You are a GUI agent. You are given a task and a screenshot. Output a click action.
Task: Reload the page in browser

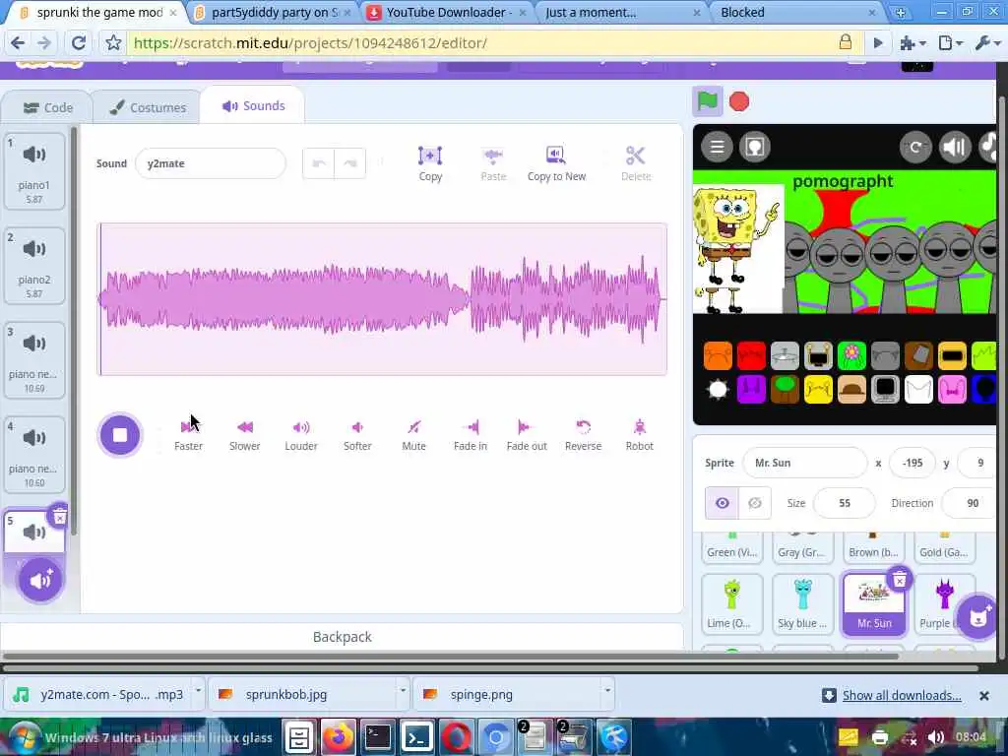(x=79, y=43)
